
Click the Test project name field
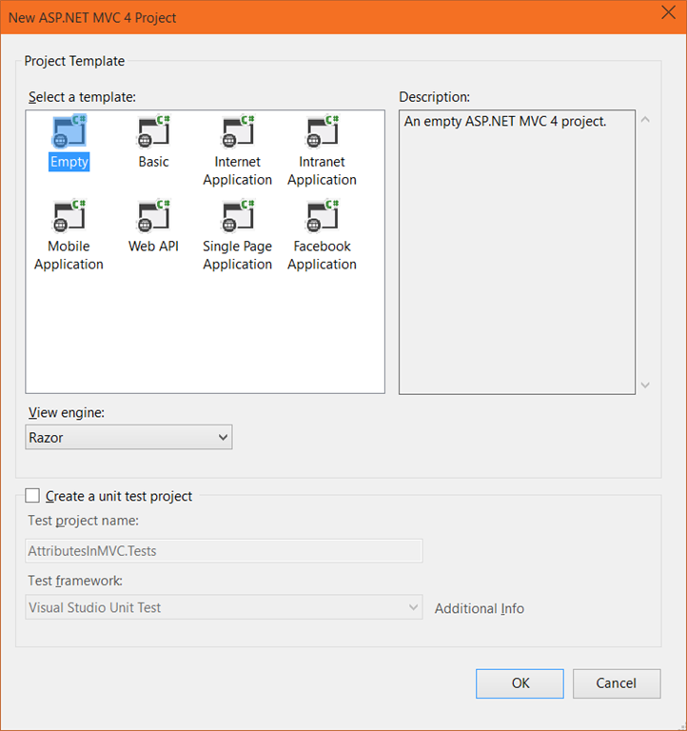(224, 550)
